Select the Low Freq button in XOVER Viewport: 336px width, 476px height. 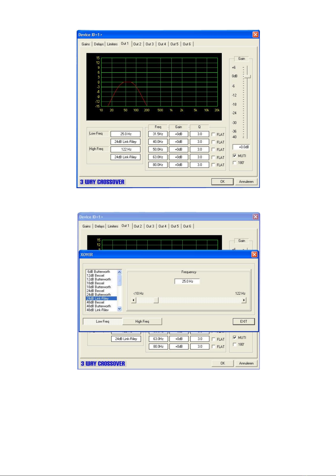coord(103,321)
